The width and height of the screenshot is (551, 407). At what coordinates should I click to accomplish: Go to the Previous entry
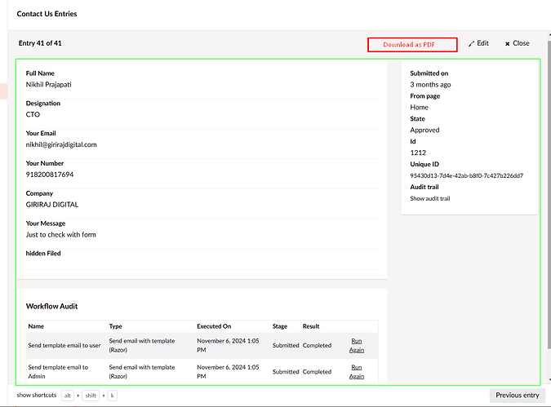[x=517, y=396]
